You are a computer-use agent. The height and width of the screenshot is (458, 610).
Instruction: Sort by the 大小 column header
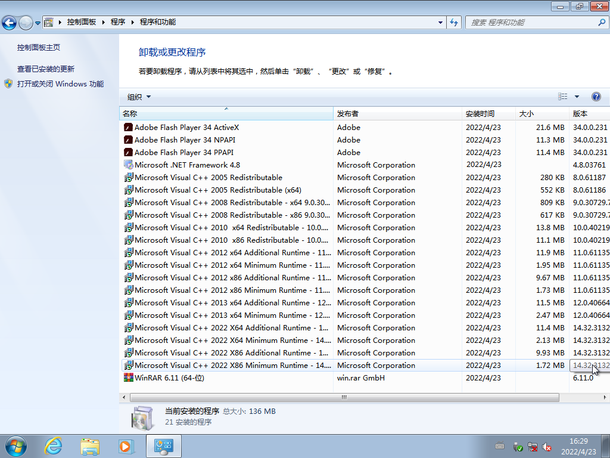coord(542,113)
